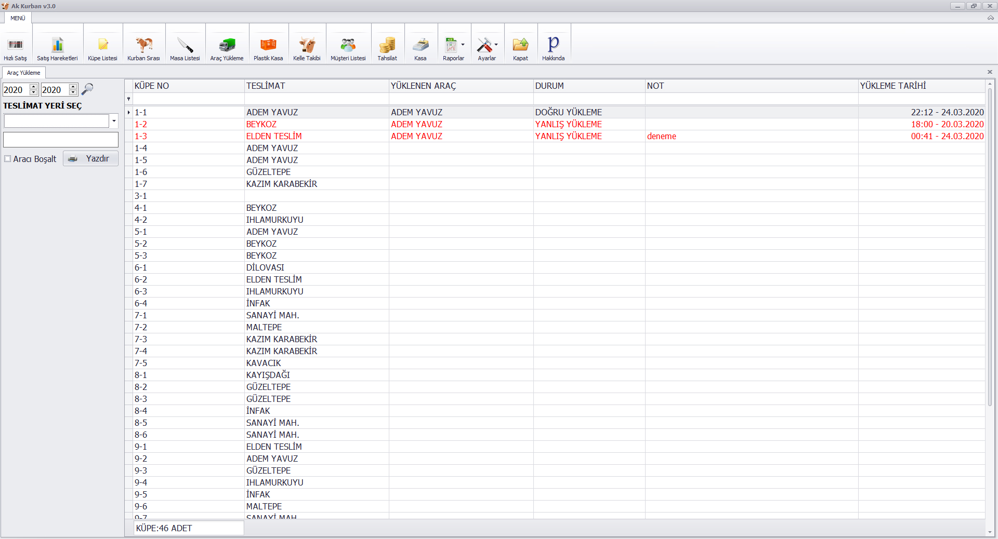Click the vertical scrollbar of the grid
998x539 pixels.
click(990, 260)
